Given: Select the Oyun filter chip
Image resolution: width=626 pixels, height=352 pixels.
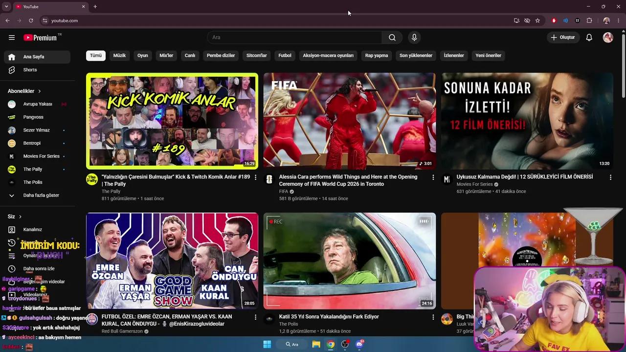Looking at the screenshot, I should tap(143, 56).
